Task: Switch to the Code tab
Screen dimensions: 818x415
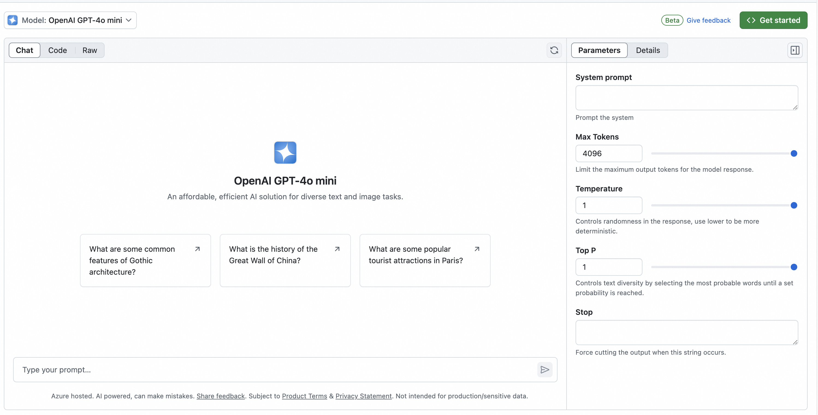Action: 58,50
